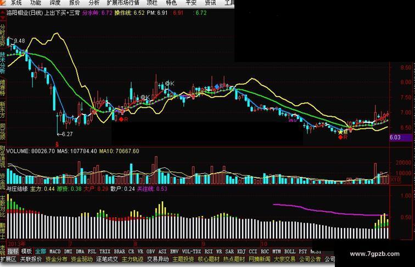Open the 资金分布 tab
Screen dimensions: 415x267
(x=57, y=259)
